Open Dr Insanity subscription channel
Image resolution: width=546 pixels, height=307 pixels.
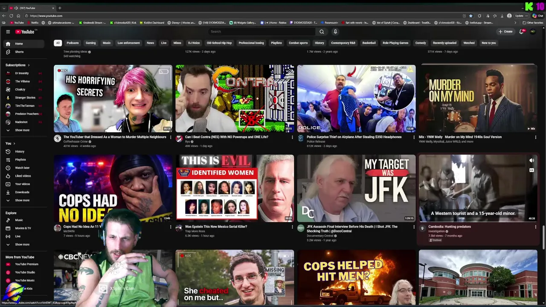click(x=23, y=73)
